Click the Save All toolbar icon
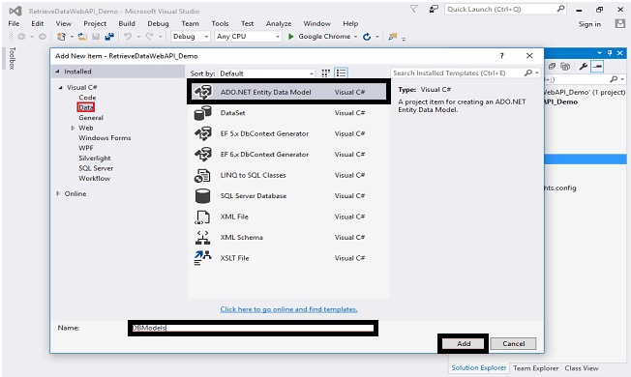Viewport: 631px width, 377px height. (109, 37)
